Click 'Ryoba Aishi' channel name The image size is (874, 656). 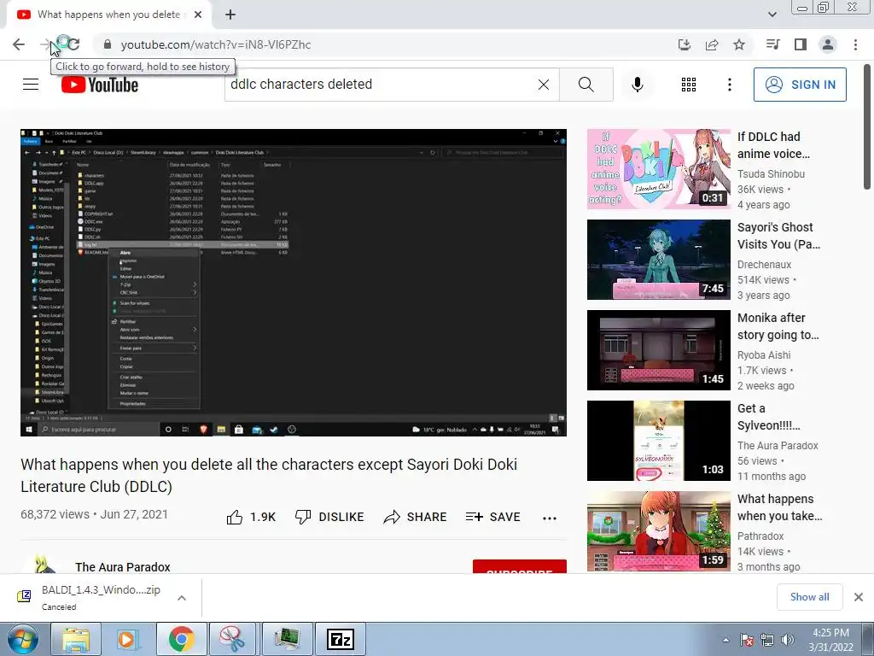(764, 354)
